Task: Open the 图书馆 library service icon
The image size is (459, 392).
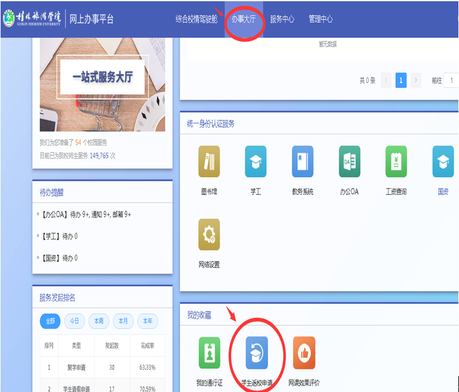Action: pyautogui.click(x=209, y=161)
